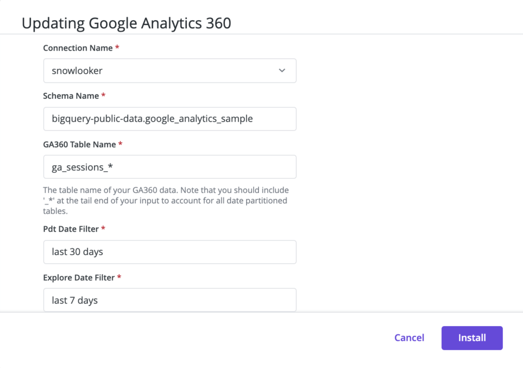Click the red asterisk by Explore Date Filter

[119, 277]
